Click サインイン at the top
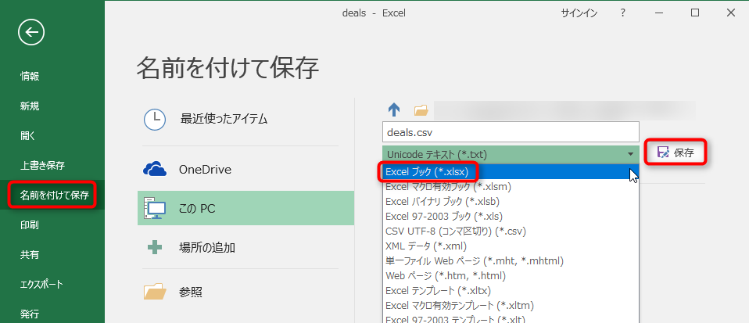The image size is (749, 323). pos(579,13)
